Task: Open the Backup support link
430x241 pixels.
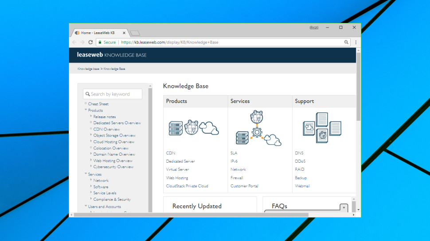Action: click(301, 178)
